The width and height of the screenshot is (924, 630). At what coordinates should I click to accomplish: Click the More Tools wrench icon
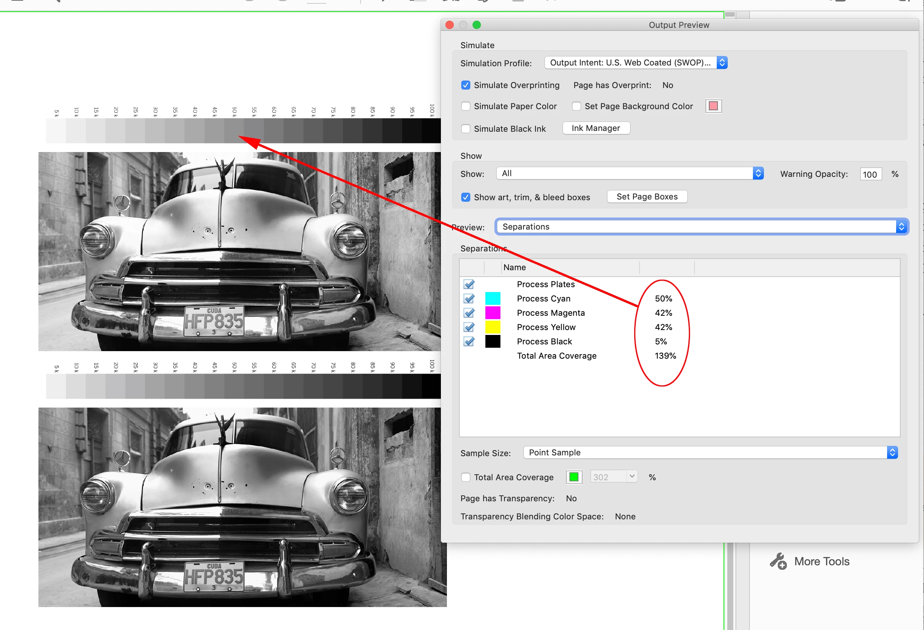click(778, 561)
